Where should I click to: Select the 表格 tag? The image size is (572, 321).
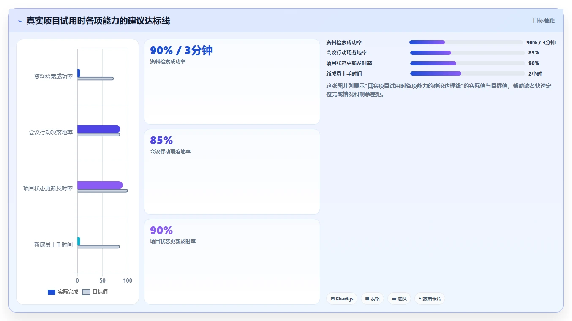[372, 299]
